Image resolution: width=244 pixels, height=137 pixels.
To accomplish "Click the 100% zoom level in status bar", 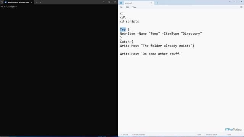I will click(199, 135).
